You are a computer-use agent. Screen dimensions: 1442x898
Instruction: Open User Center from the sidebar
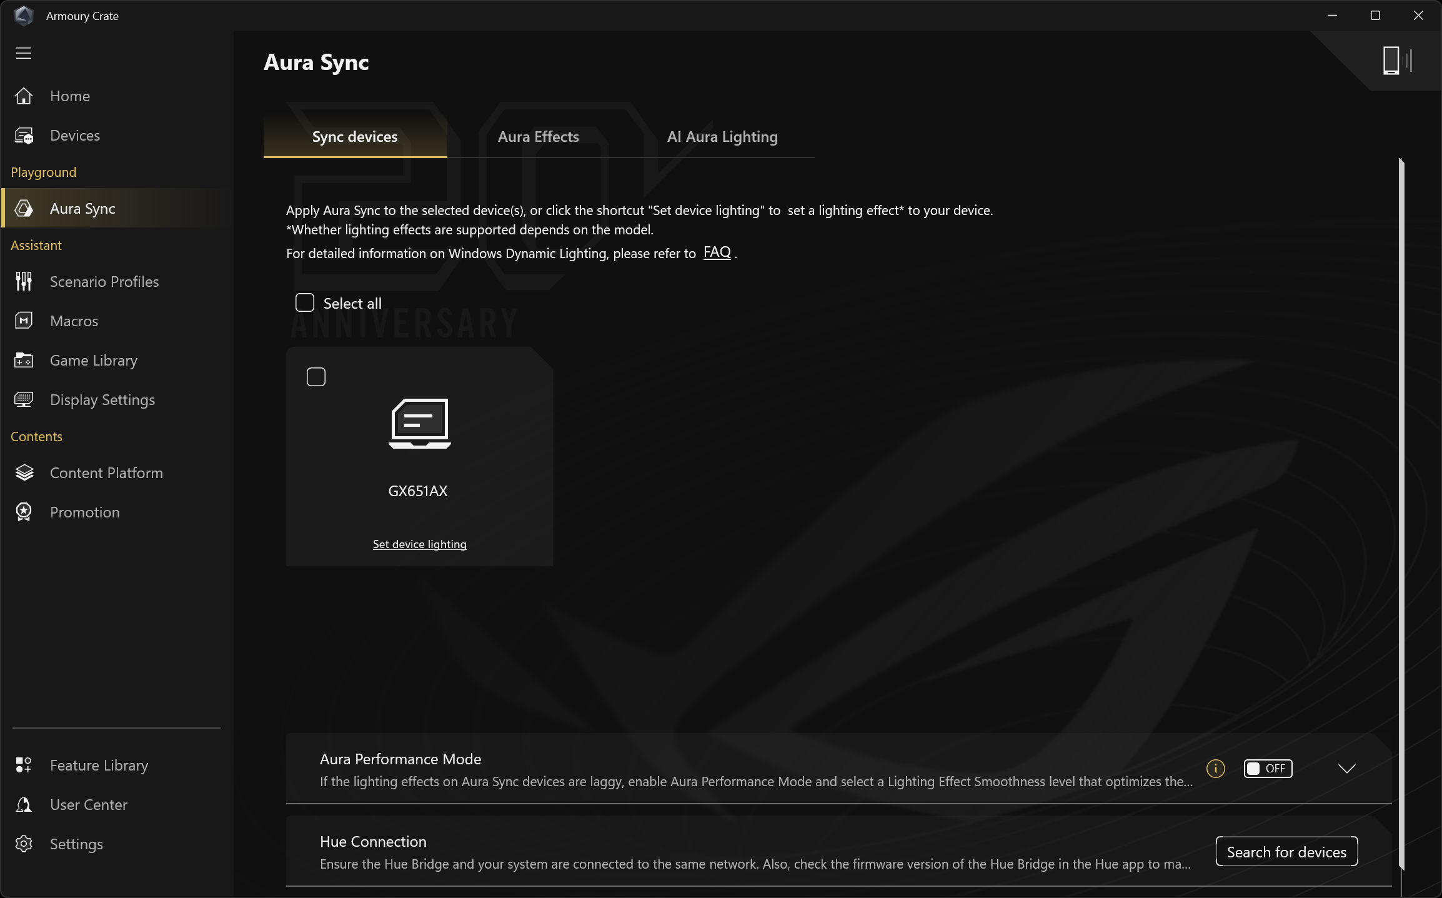click(x=116, y=804)
